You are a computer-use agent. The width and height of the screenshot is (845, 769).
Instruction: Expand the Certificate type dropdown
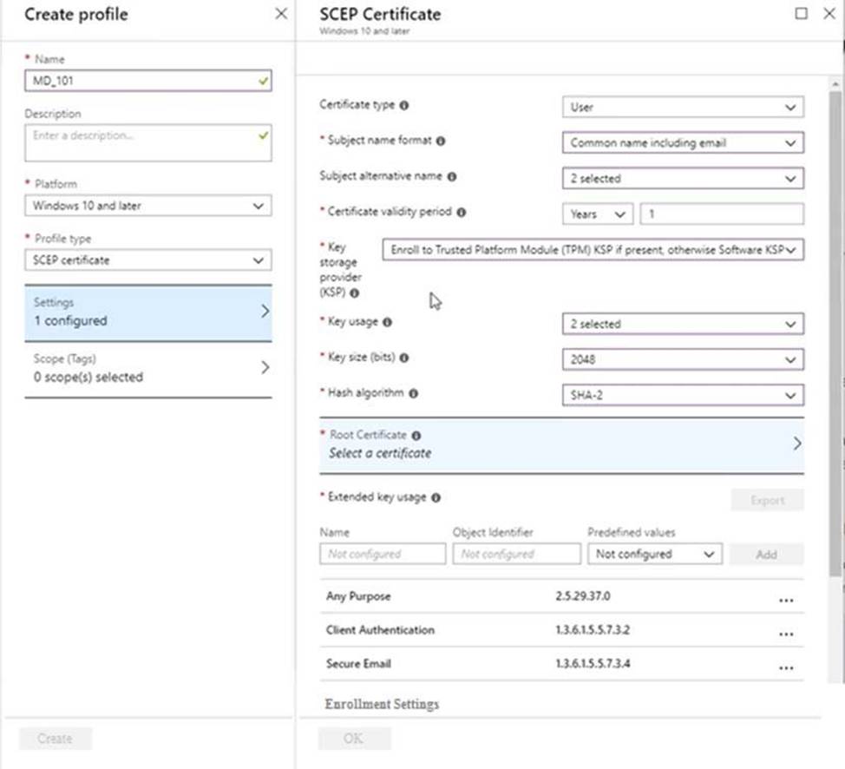683,108
